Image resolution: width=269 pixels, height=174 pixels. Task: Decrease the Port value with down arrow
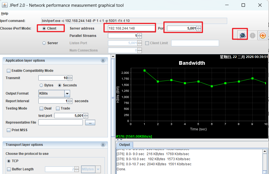(198, 30)
